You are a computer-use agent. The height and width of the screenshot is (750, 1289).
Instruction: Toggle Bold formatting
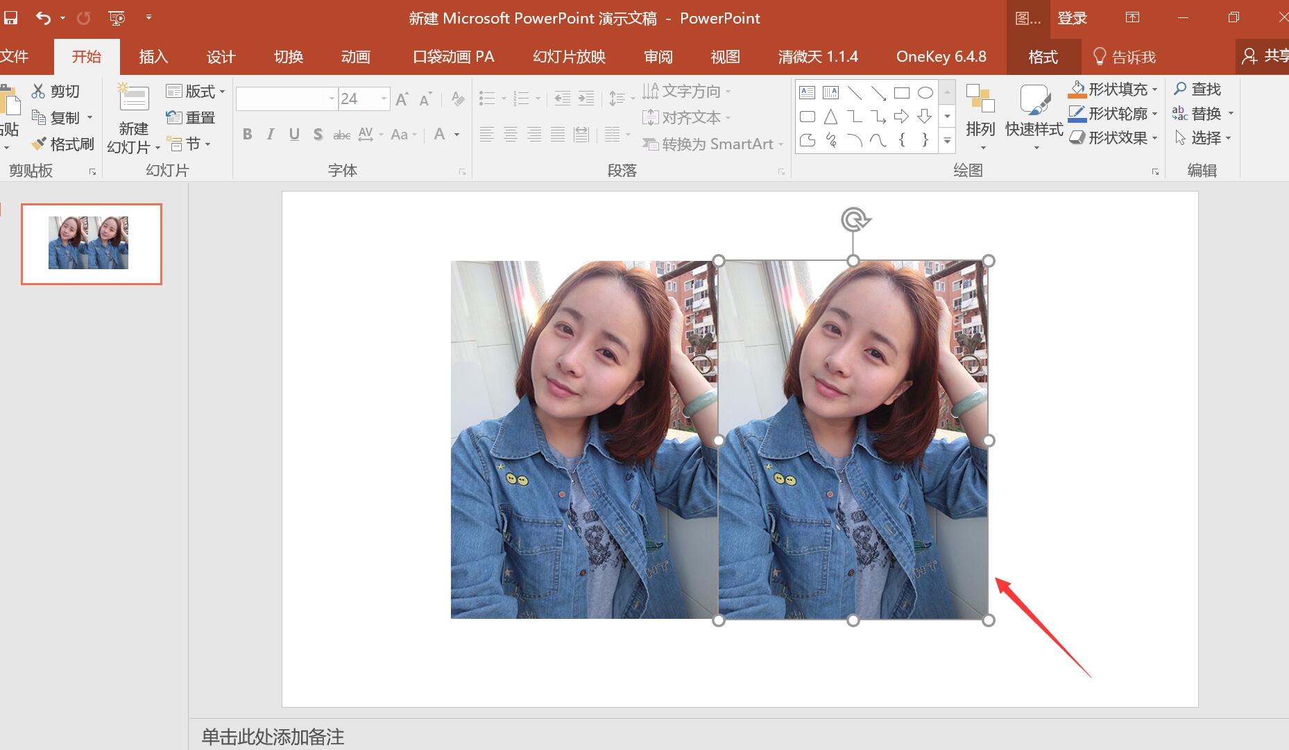[x=247, y=135]
